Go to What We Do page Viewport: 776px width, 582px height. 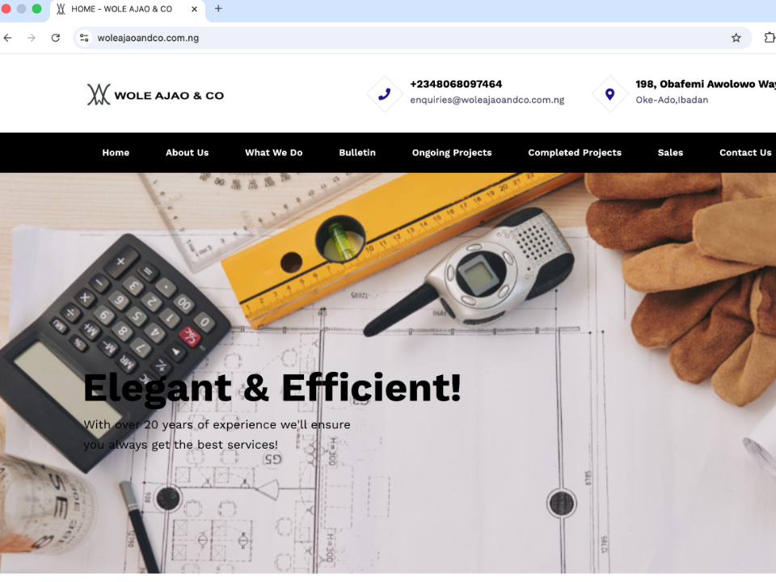pyautogui.click(x=274, y=153)
